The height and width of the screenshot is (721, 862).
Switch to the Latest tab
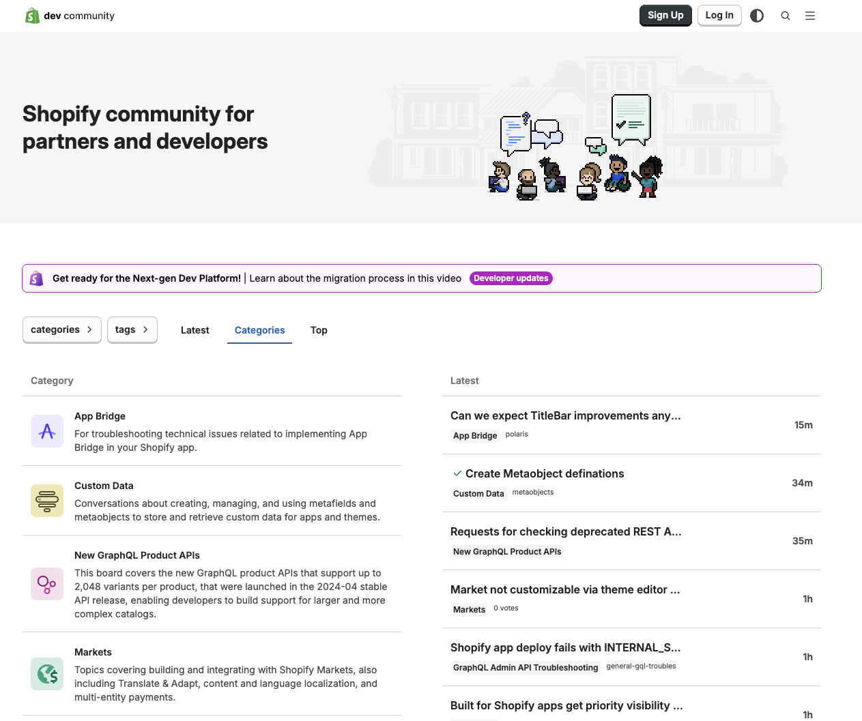pyautogui.click(x=195, y=330)
